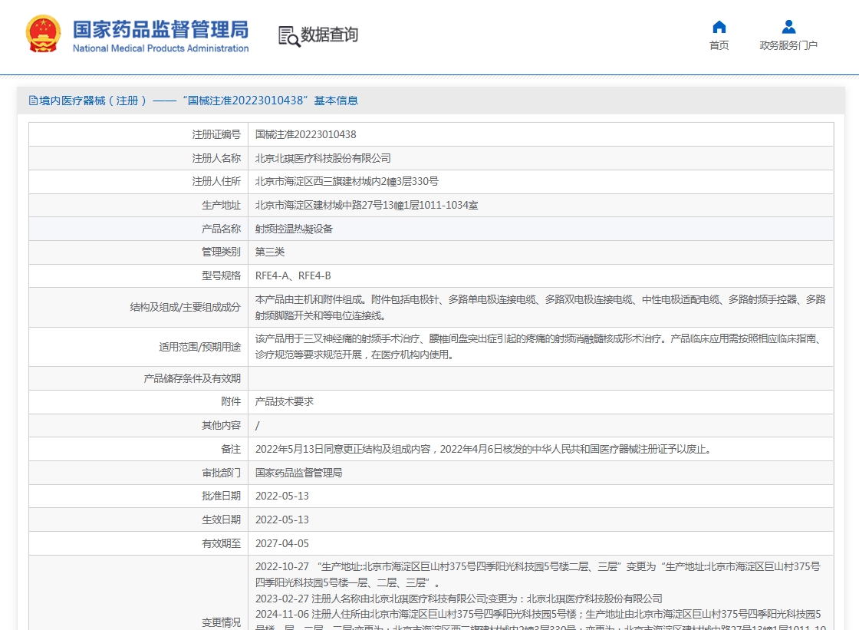Click the 其他内容 row label

222,425
